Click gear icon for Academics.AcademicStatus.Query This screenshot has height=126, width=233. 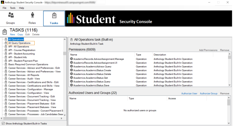tap(72, 82)
